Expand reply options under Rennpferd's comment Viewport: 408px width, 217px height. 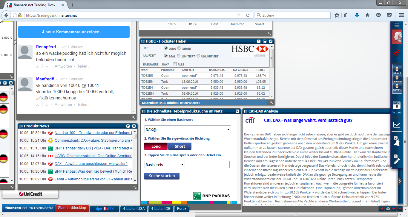(x=47, y=66)
